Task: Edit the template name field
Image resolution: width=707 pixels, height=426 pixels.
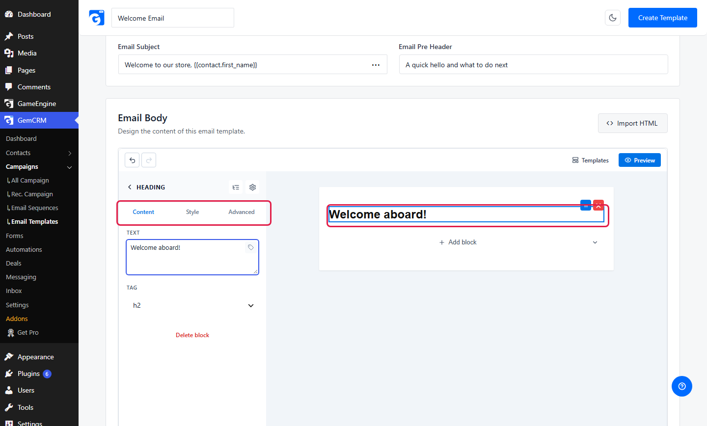Action: 173,18
